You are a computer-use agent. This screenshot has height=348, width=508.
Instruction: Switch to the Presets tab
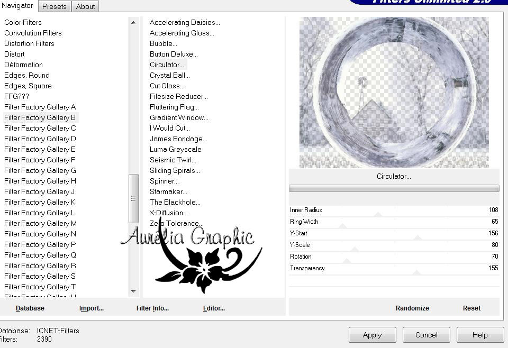pos(55,6)
